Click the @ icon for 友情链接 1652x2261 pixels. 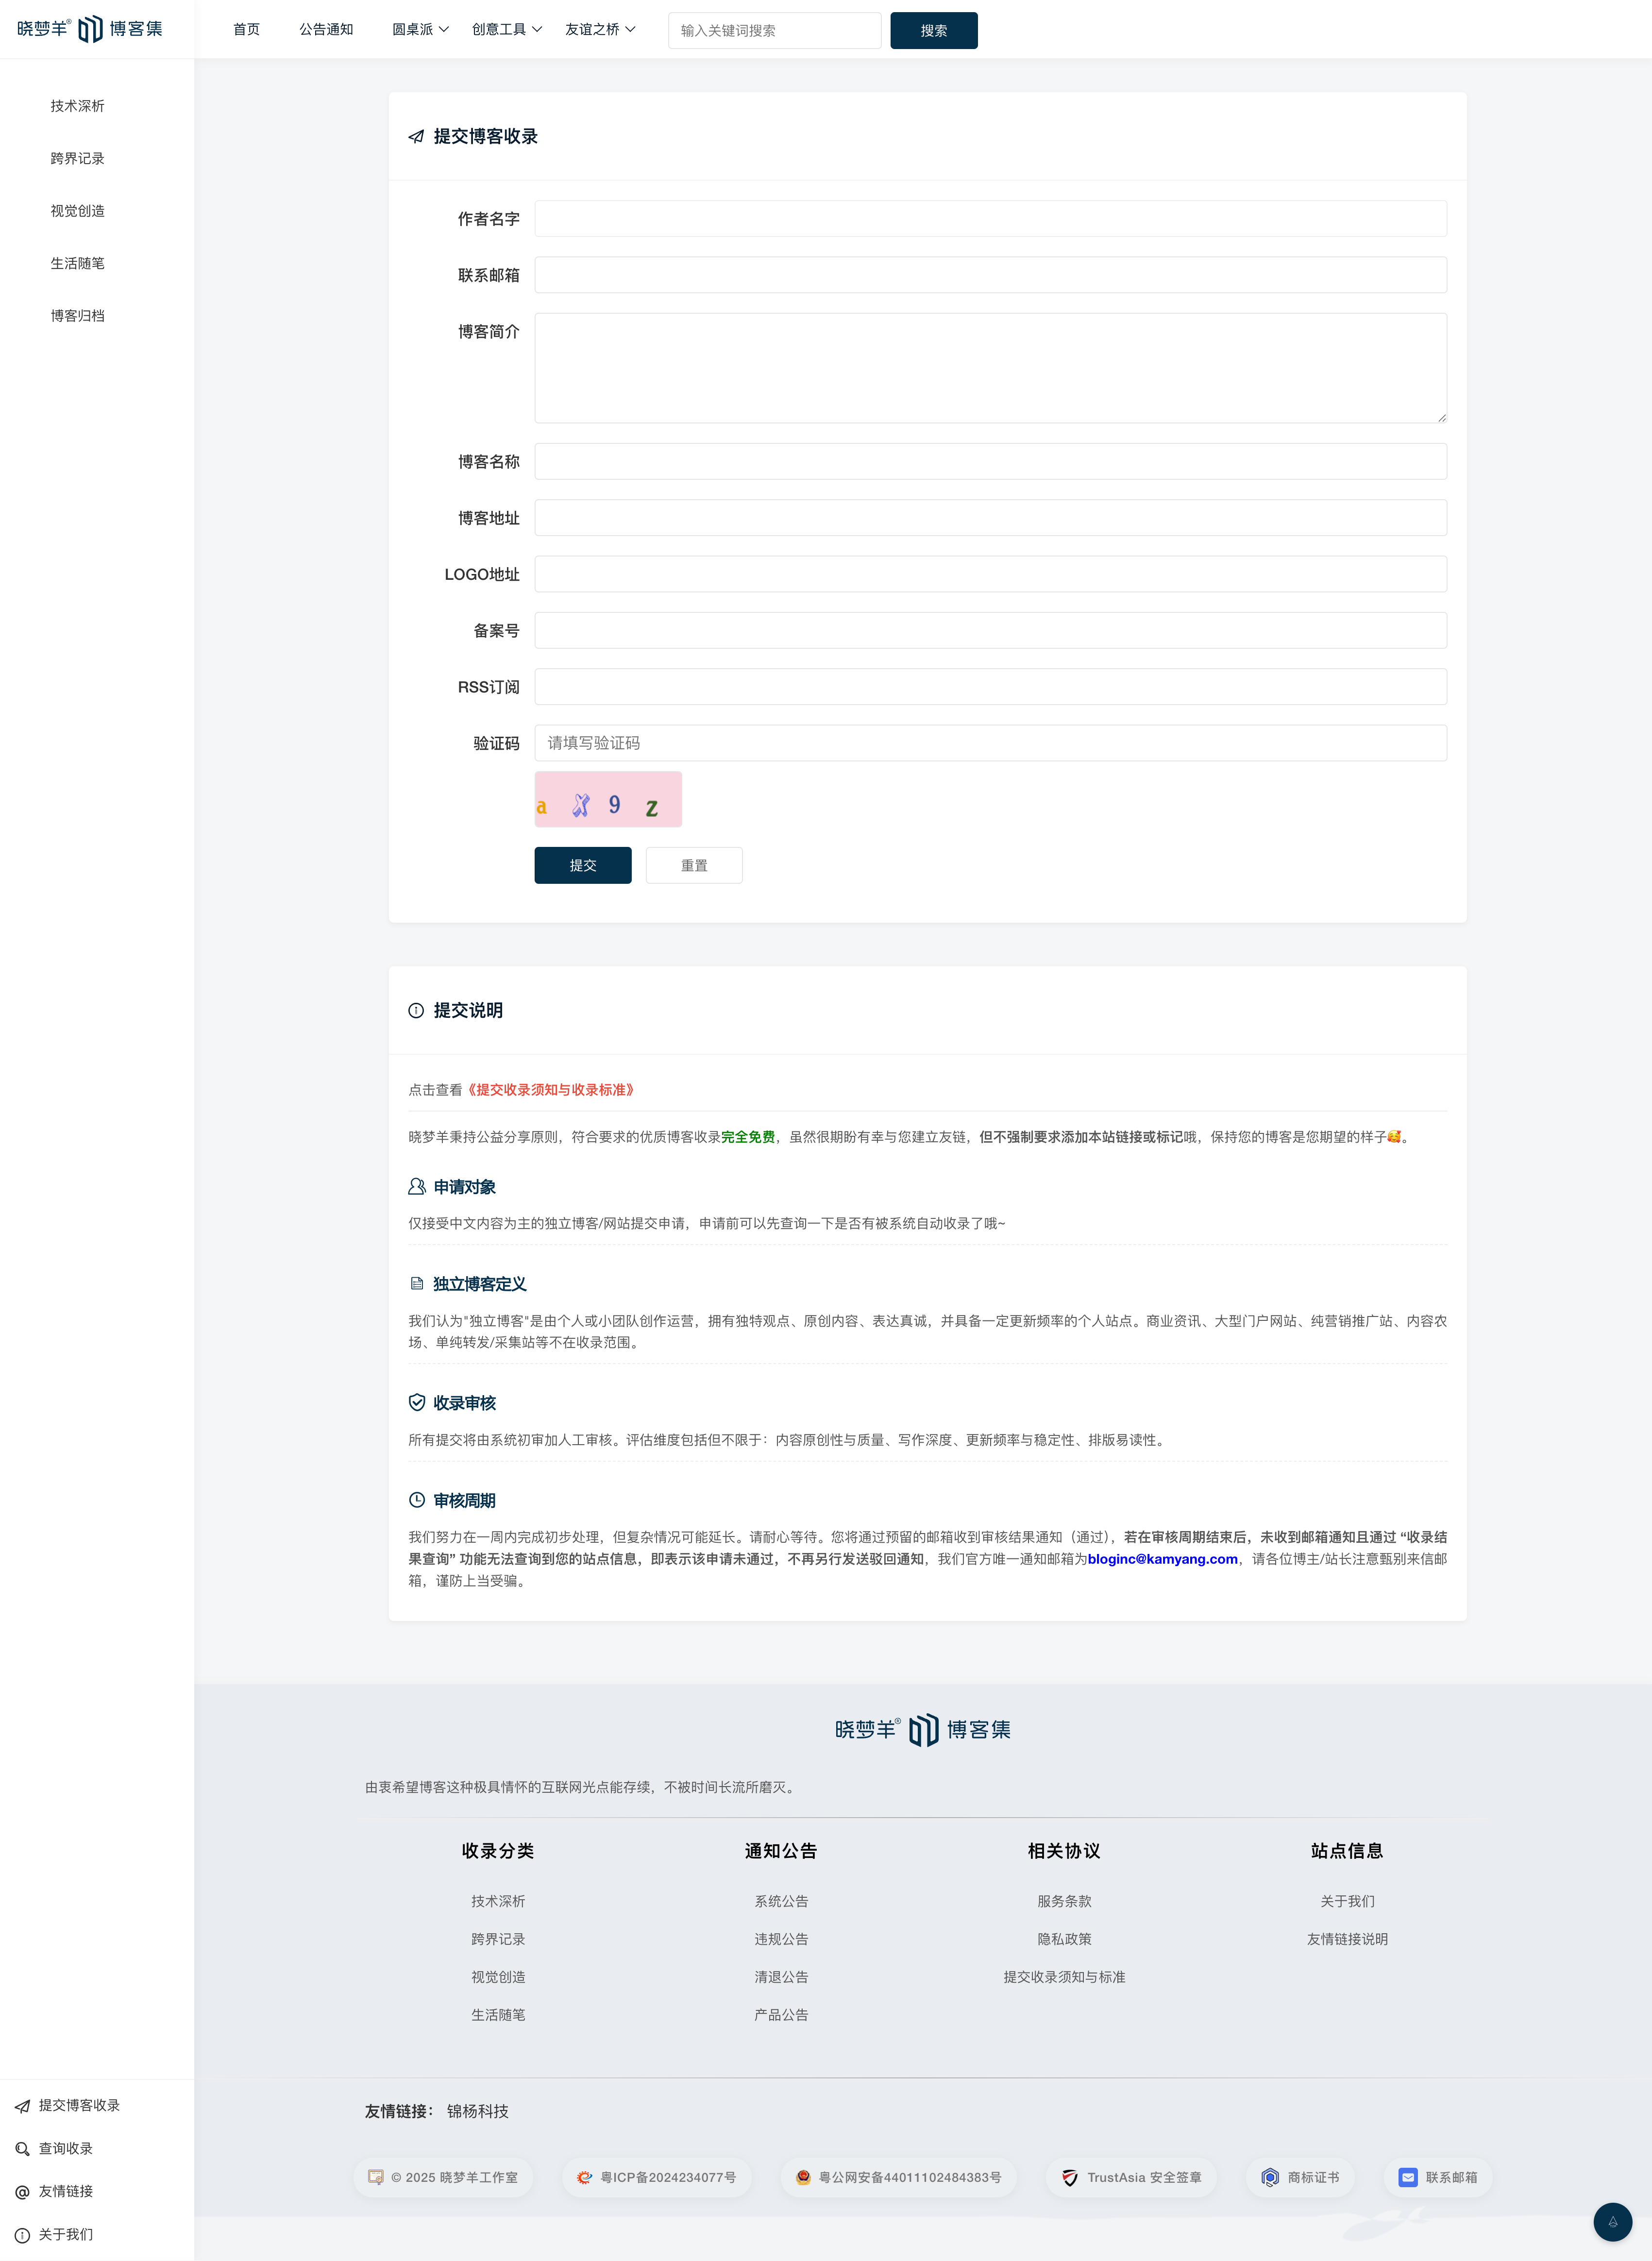(x=22, y=2192)
